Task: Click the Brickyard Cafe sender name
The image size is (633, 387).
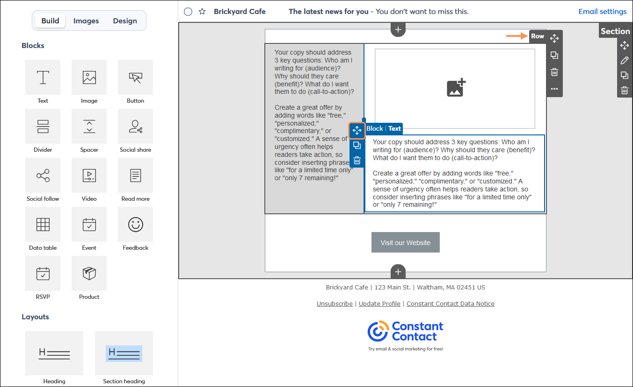Action: [240, 12]
